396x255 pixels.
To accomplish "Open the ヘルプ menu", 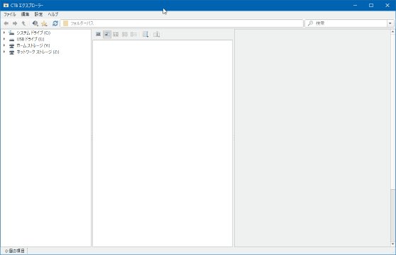I will pyautogui.click(x=53, y=14).
